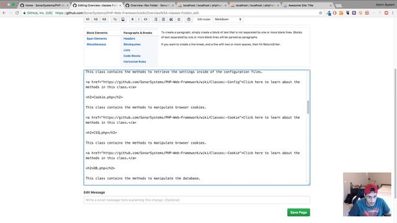Select Miscellaneous help category
The height and width of the screenshot is (223, 397).
click(96, 44)
